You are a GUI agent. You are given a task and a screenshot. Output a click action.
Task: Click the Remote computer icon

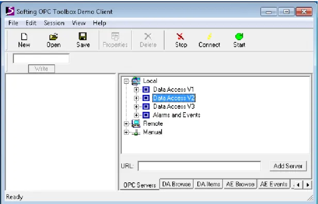coord(136,124)
